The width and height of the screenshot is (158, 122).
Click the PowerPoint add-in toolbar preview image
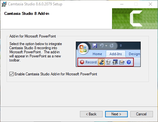point(108,54)
